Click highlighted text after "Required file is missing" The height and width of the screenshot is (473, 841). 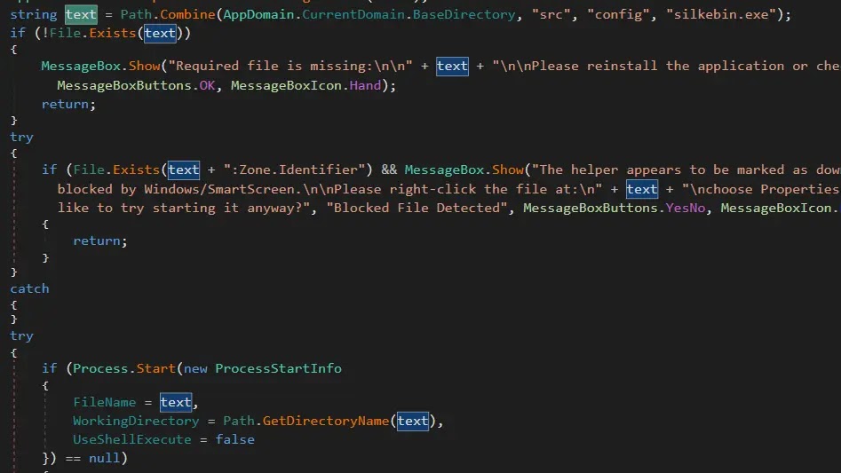[x=452, y=66]
